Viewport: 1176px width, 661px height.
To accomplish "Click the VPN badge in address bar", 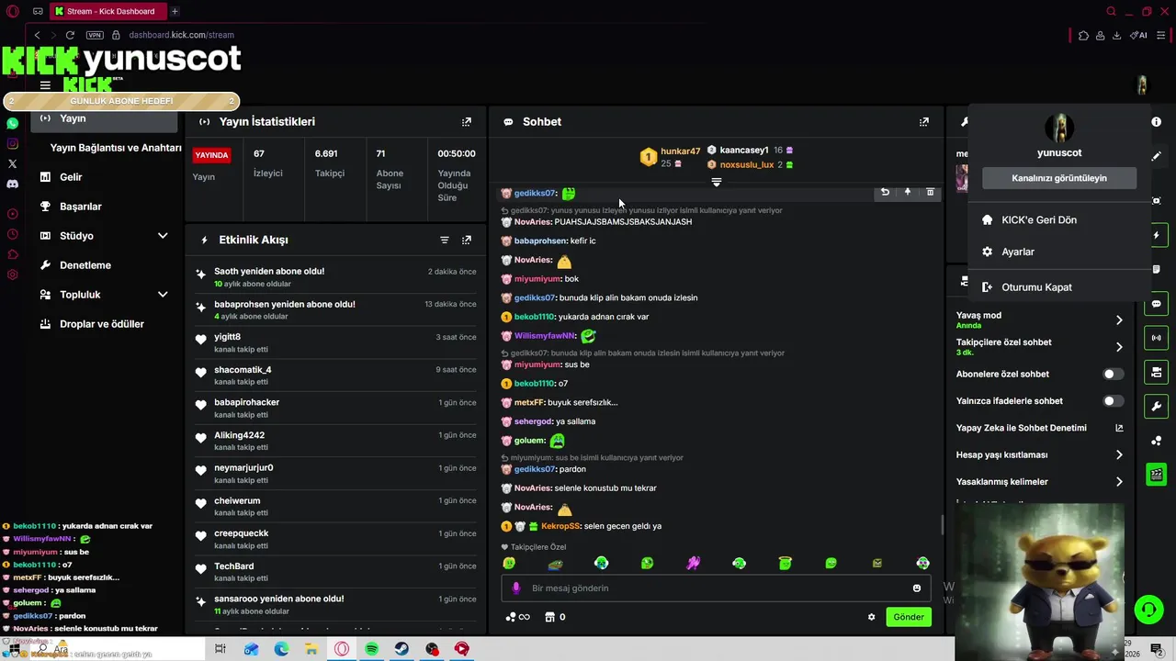I will [95, 35].
